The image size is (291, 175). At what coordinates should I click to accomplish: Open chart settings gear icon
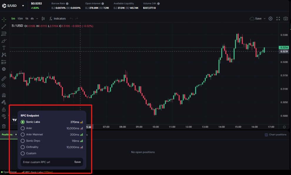pos(270,19)
